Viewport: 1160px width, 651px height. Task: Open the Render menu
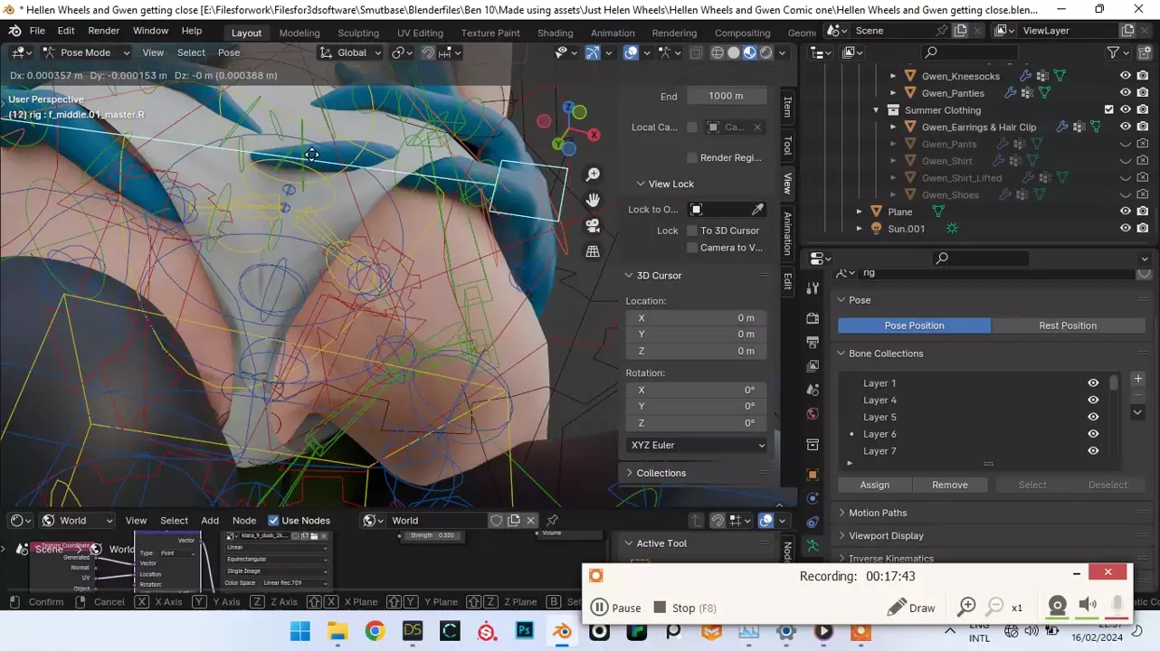(104, 31)
